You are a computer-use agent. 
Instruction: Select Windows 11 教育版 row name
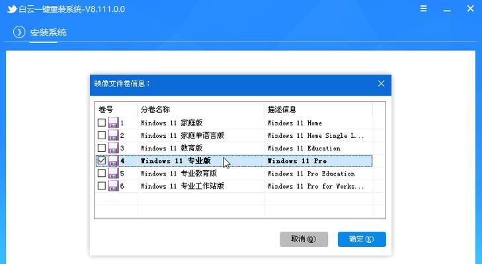coord(171,148)
